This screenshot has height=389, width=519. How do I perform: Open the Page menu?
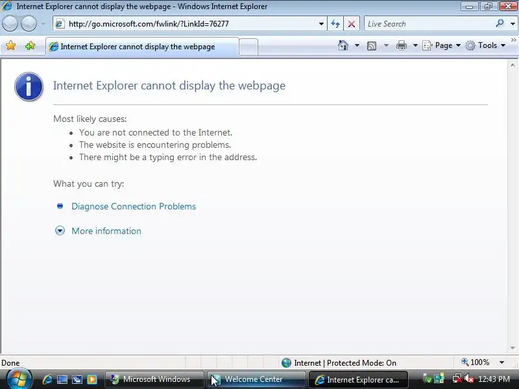pos(442,45)
